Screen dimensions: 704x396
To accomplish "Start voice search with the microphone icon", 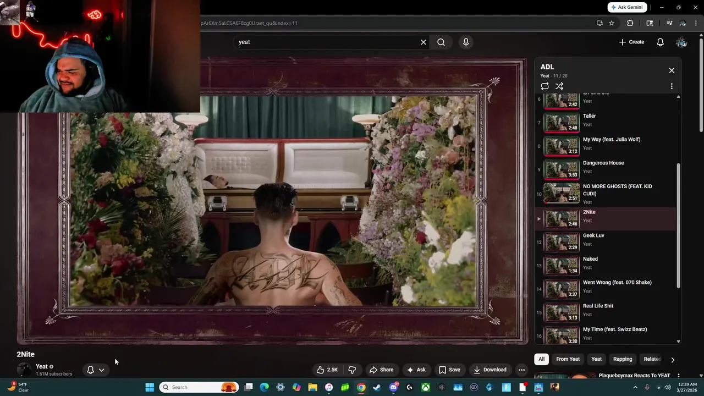I will 466,42.
